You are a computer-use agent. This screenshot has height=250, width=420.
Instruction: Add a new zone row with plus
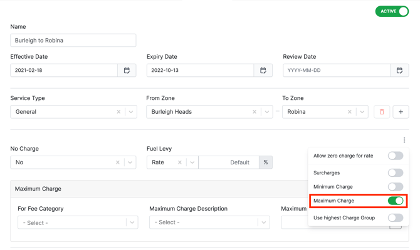click(401, 112)
